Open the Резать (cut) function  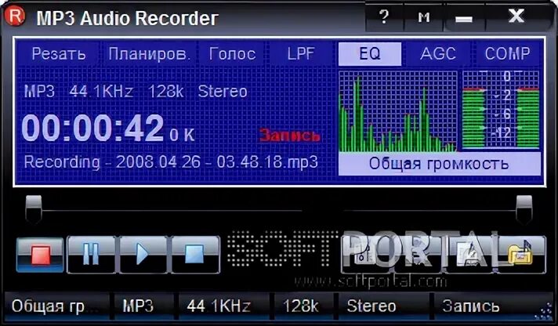click(x=58, y=54)
